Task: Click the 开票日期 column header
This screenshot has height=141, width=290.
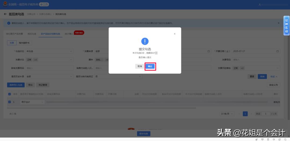Action: click(x=112, y=94)
